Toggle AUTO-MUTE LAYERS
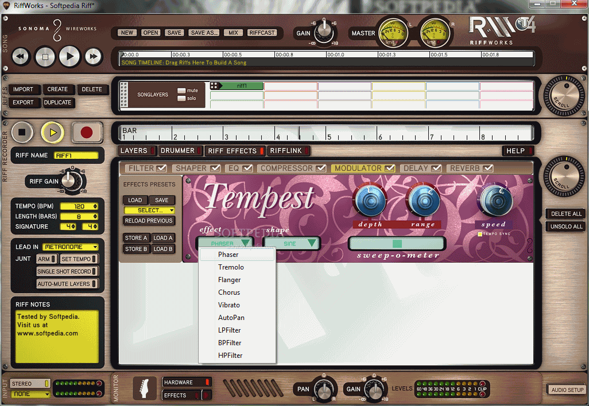This screenshot has width=589, height=406. point(68,284)
